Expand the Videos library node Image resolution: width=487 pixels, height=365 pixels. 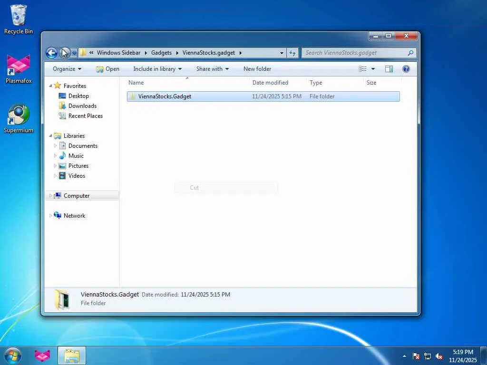click(x=55, y=176)
